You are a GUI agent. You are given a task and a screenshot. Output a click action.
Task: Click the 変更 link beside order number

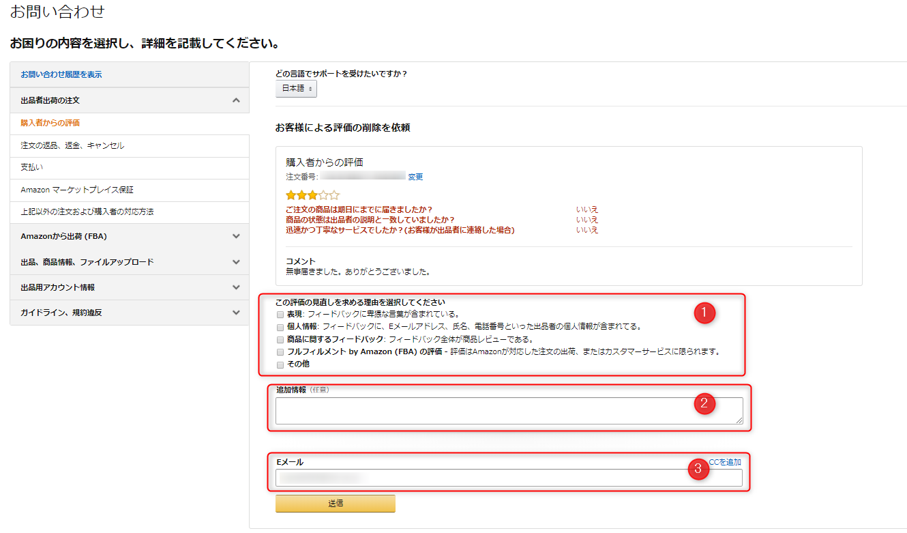tap(415, 177)
